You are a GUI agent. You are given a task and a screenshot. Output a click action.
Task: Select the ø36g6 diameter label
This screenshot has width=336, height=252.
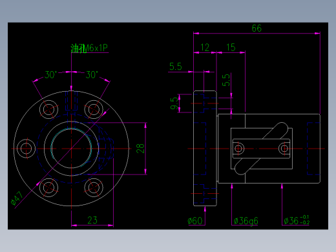click(246, 221)
